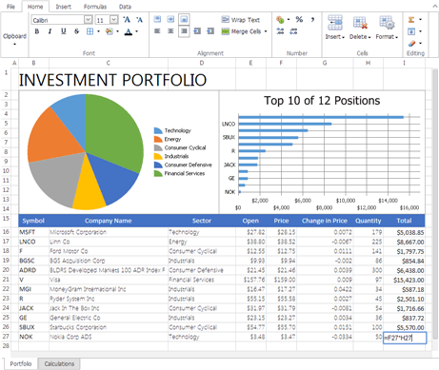Toggle underline formatting
439x370 pixels.
tap(63, 31)
